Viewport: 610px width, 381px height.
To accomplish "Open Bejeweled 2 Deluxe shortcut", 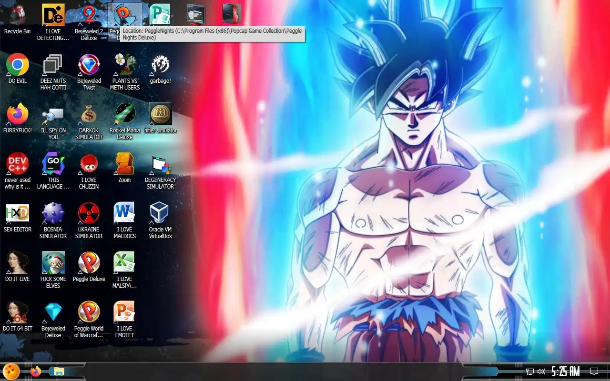I will coord(89,15).
